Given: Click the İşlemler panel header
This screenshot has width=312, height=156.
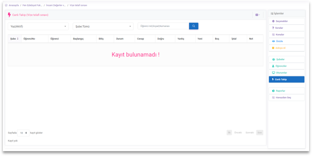Looking at the screenshot, I should (x=287, y=14).
